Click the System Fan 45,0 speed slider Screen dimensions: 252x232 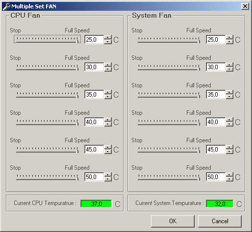[x=169, y=149]
